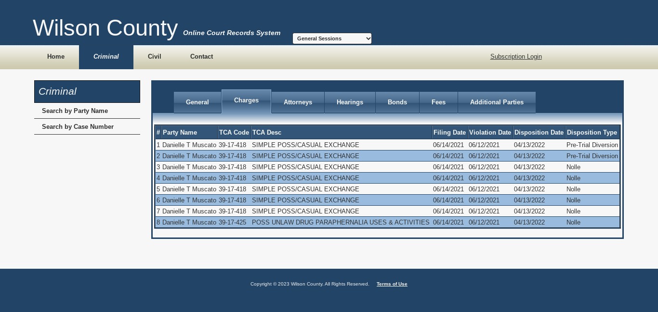
Task: Click POSS UNLAW DRUG PARAPHERNALIA description
Action: 341,223
